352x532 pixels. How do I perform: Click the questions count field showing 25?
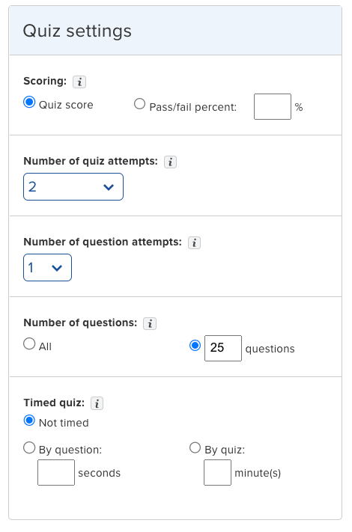pyautogui.click(x=223, y=348)
